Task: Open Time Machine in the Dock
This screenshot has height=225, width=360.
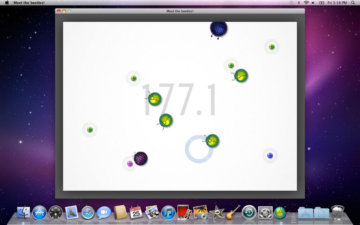Action: click(249, 212)
